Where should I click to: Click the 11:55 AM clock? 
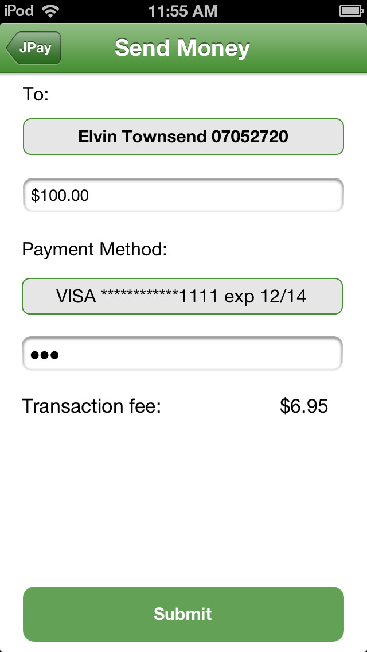[x=183, y=11]
